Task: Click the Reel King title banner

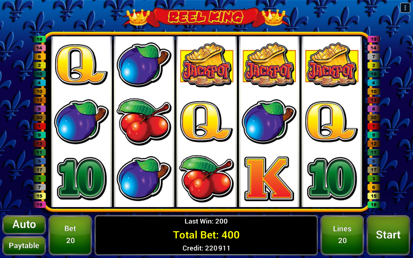Action: [206, 17]
